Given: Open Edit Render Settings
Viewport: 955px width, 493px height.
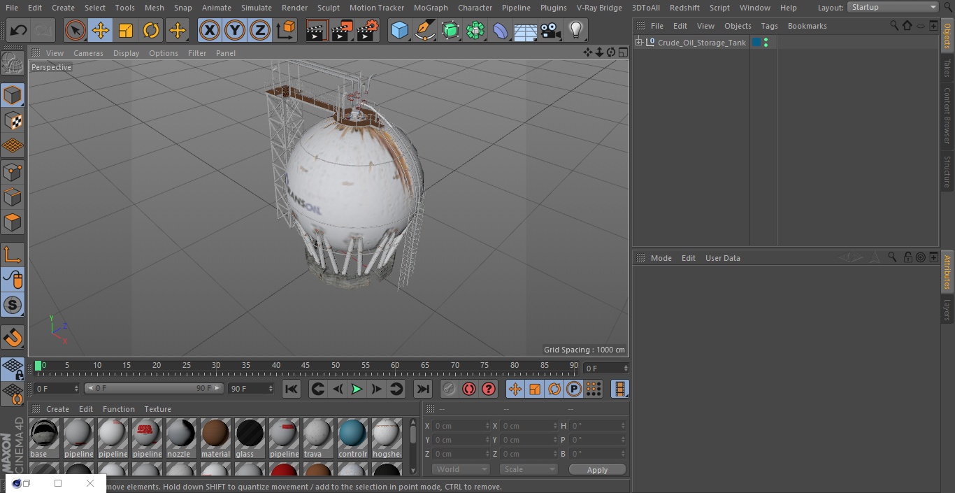Looking at the screenshot, I should pos(368,30).
